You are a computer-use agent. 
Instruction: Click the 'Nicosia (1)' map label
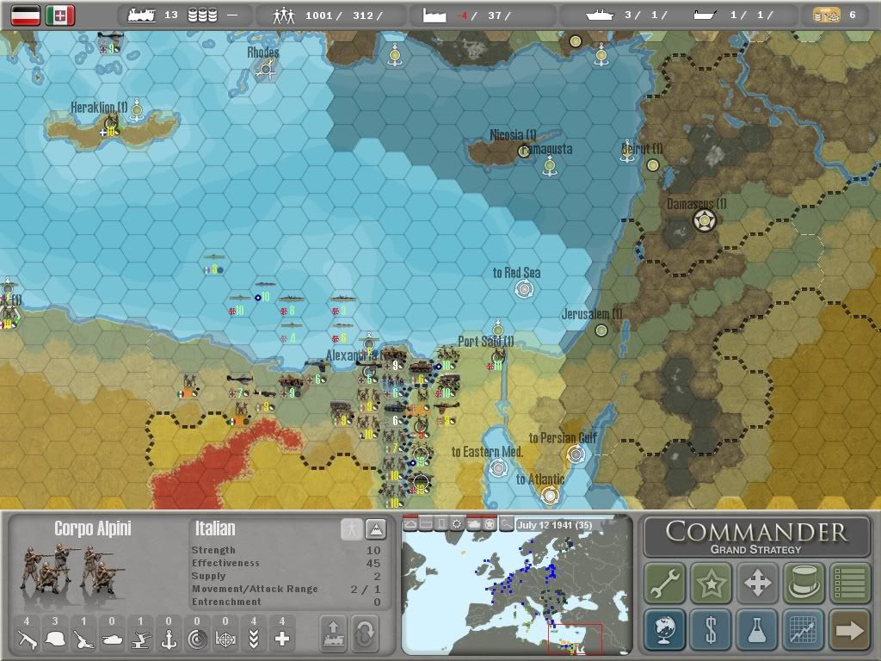(513, 135)
